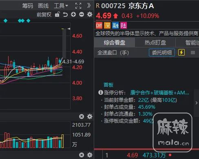Screen dimensions: 199x159
Task: Click the 2103.77 volume axis label
Action: point(81,125)
